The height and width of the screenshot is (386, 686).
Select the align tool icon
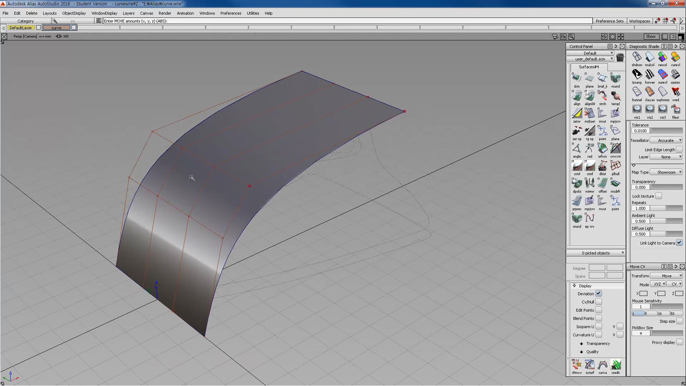pos(577,95)
